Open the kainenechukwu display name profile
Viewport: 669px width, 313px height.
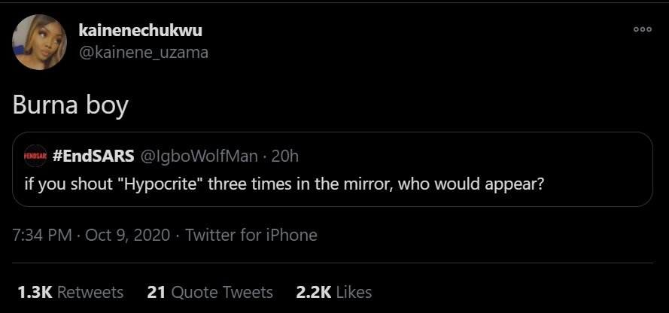[x=140, y=30]
